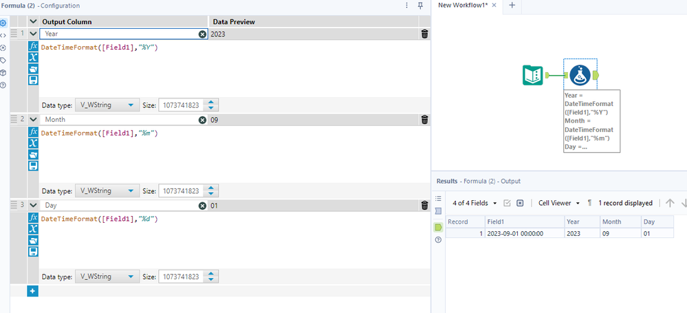Deselect all fields X in Results toolbar
Image resolution: width=687 pixels, height=313 pixels.
520,203
